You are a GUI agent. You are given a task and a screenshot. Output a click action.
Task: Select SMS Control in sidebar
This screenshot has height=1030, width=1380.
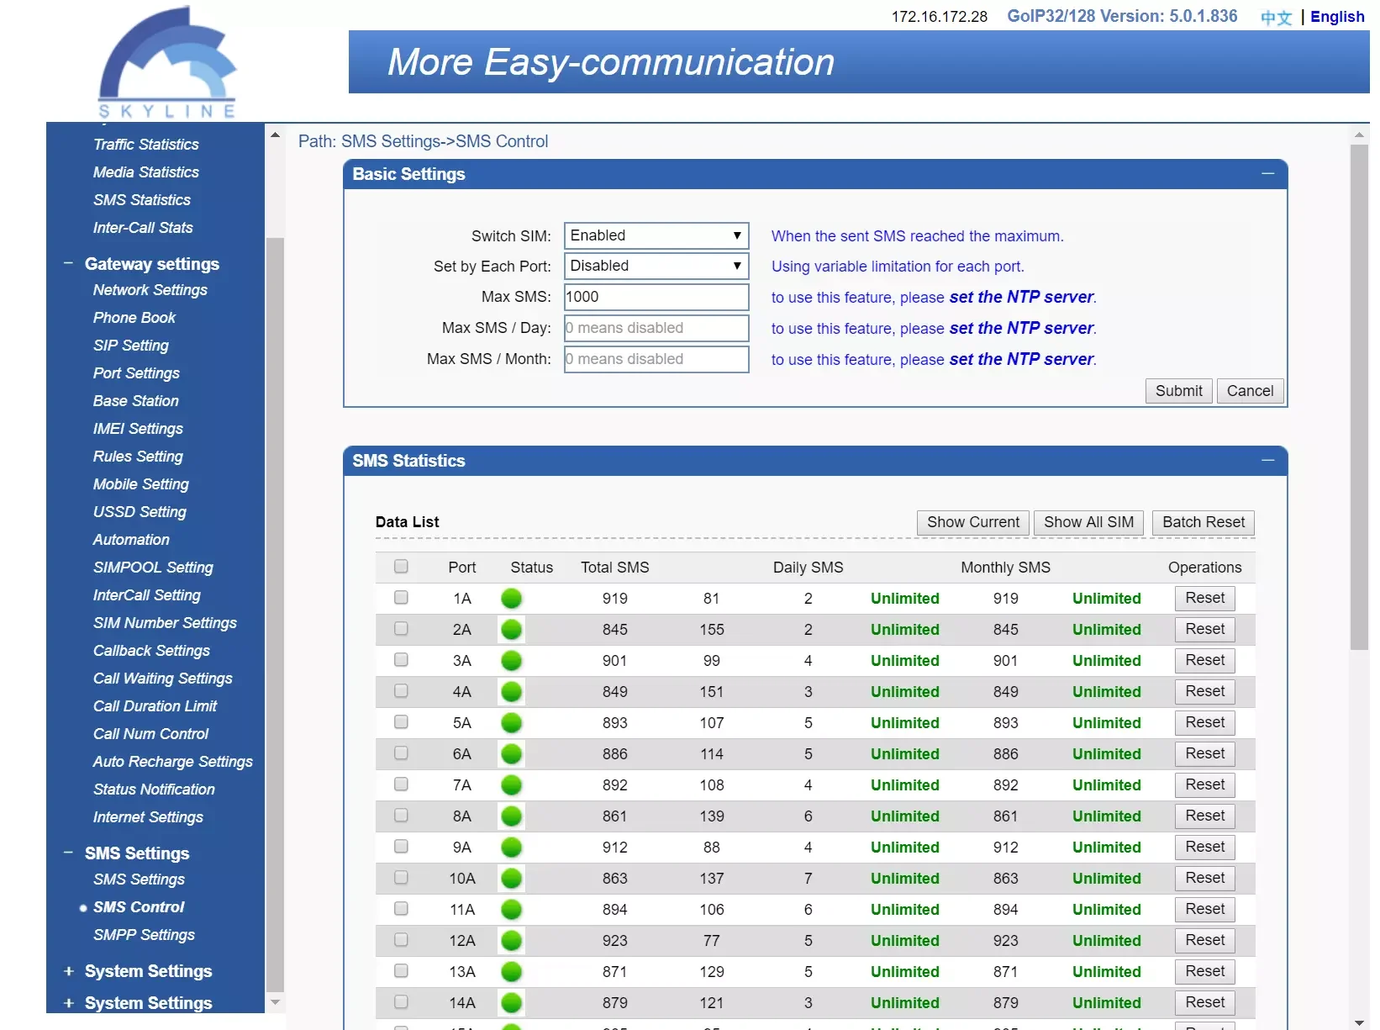tap(139, 907)
